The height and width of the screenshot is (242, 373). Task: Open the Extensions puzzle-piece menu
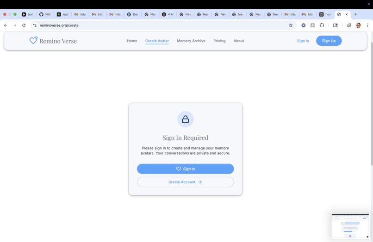[322, 25]
